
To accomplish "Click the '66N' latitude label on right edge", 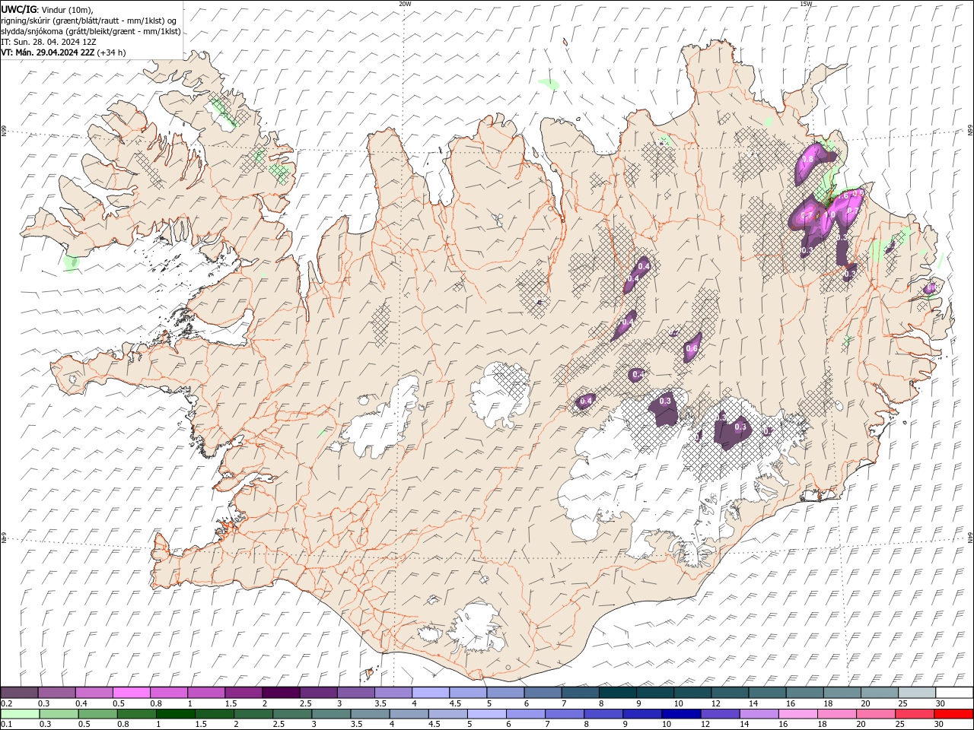I will (x=970, y=131).
